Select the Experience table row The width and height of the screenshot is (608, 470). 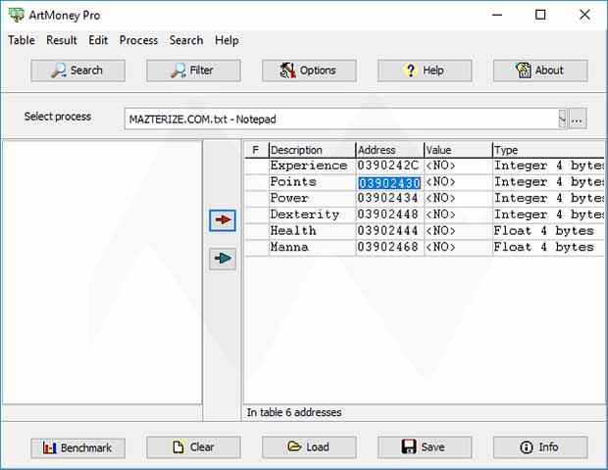(308, 166)
